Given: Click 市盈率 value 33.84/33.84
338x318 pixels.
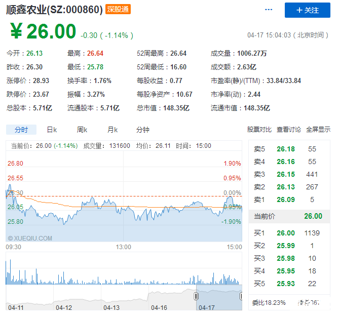Looking at the screenshot, I should click(284, 81).
